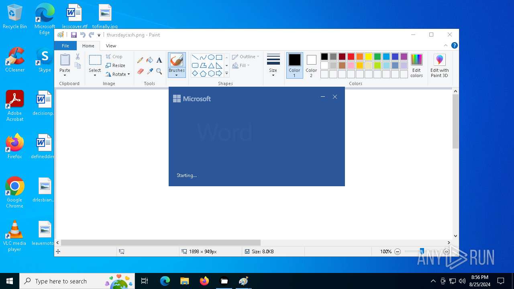
Task: Open the Rotate dropdown
Action: click(118, 74)
